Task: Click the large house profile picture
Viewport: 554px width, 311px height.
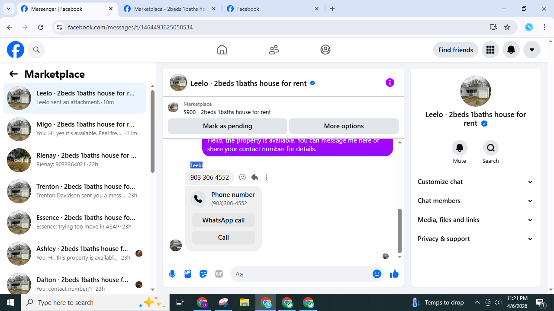Action: click(x=476, y=91)
